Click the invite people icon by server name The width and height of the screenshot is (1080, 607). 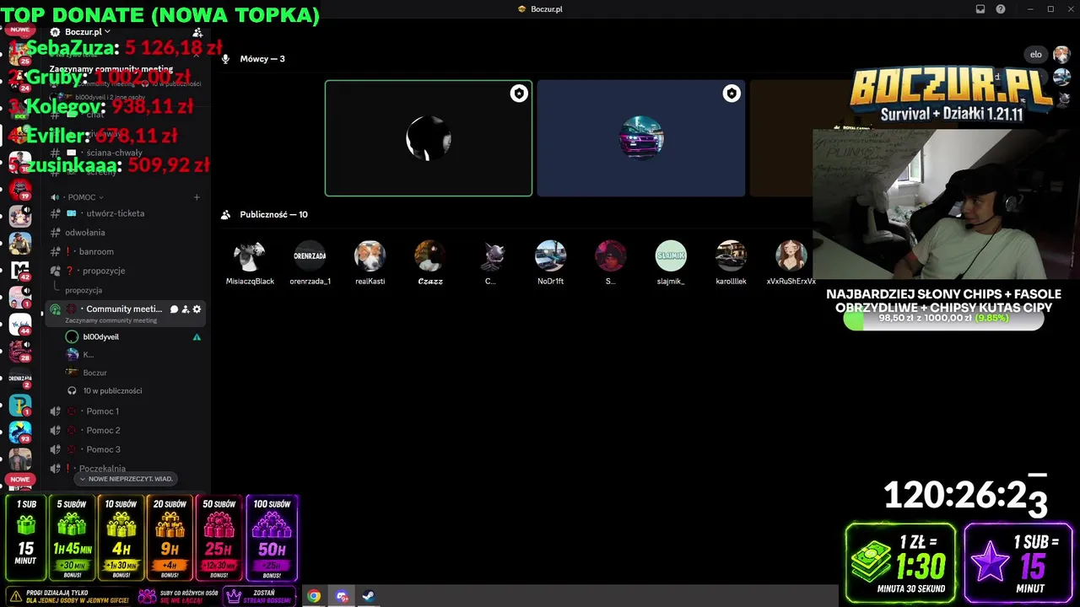[x=197, y=32]
